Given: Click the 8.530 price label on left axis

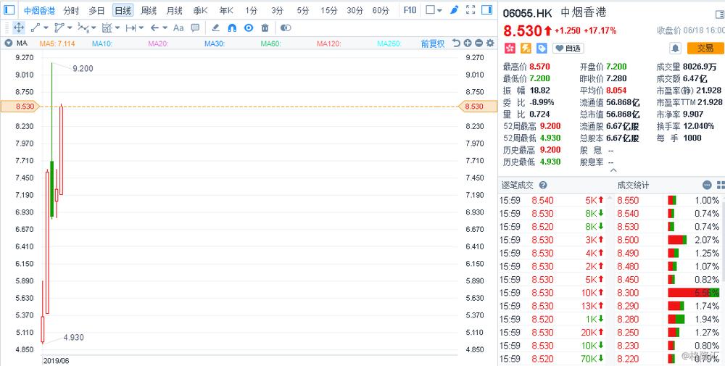Looking at the screenshot, I should click(20, 107).
